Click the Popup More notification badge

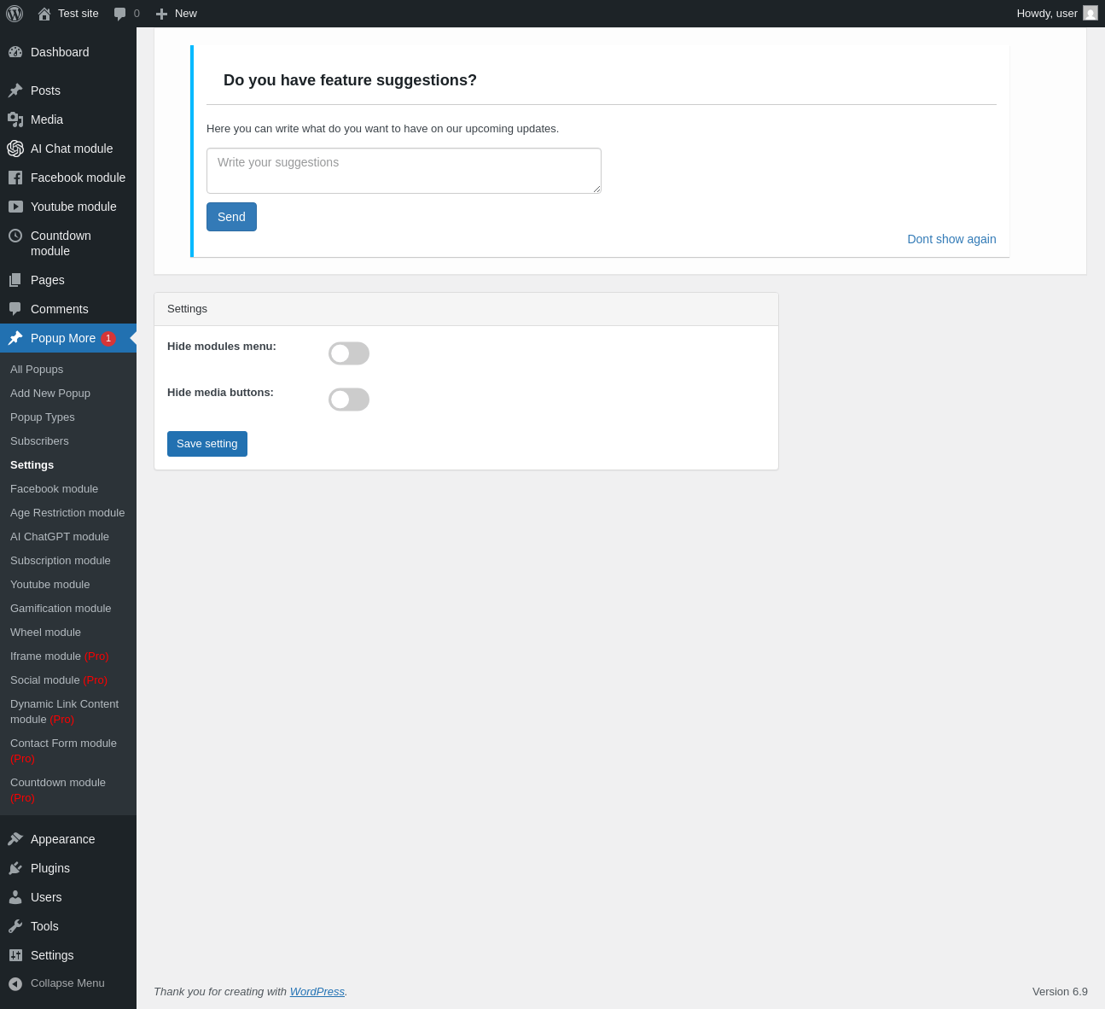click(108, 338)
